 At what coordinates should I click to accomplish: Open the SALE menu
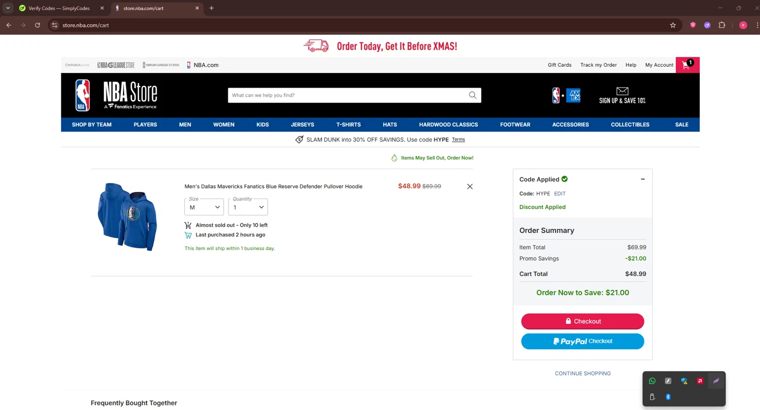tap(682, 125)
